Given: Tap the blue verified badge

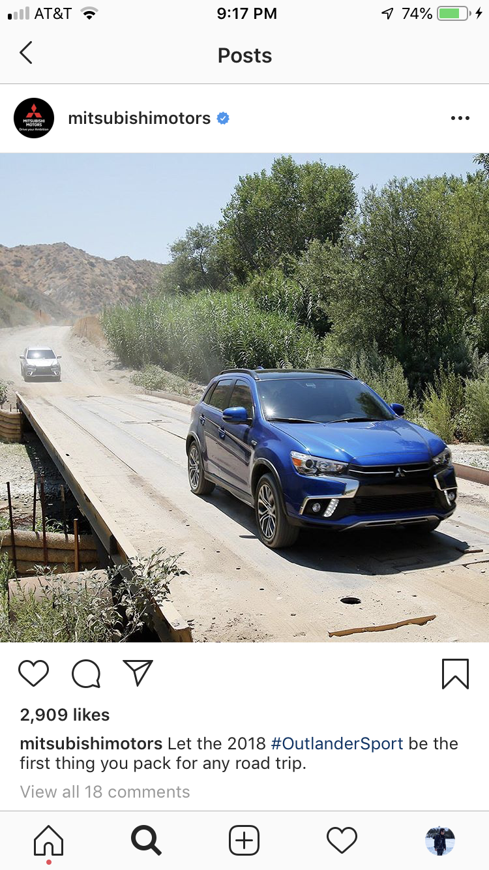Looking at the screenshot, I should point(223,118).
